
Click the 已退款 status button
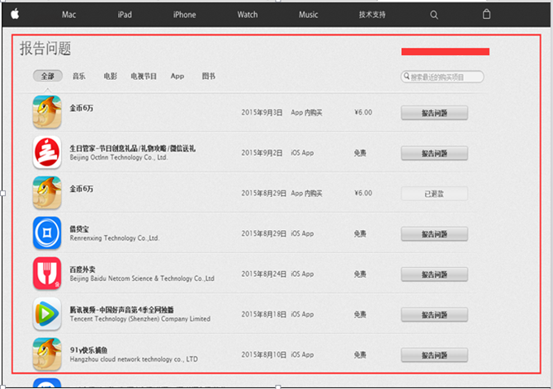[x=434, y=194]
